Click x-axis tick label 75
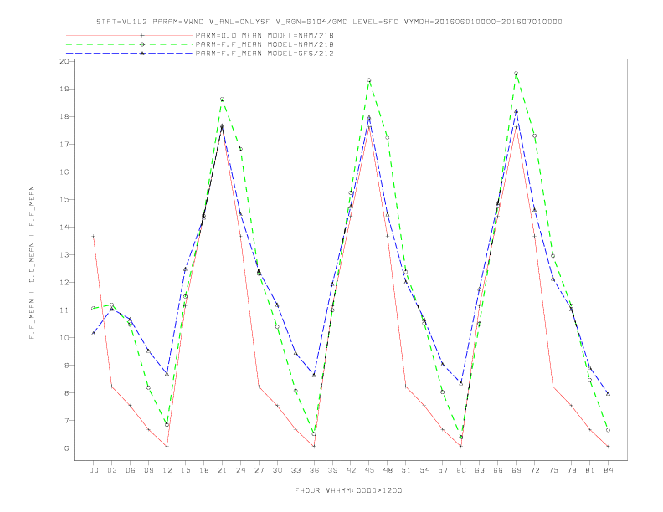 [x=553, y=470]
